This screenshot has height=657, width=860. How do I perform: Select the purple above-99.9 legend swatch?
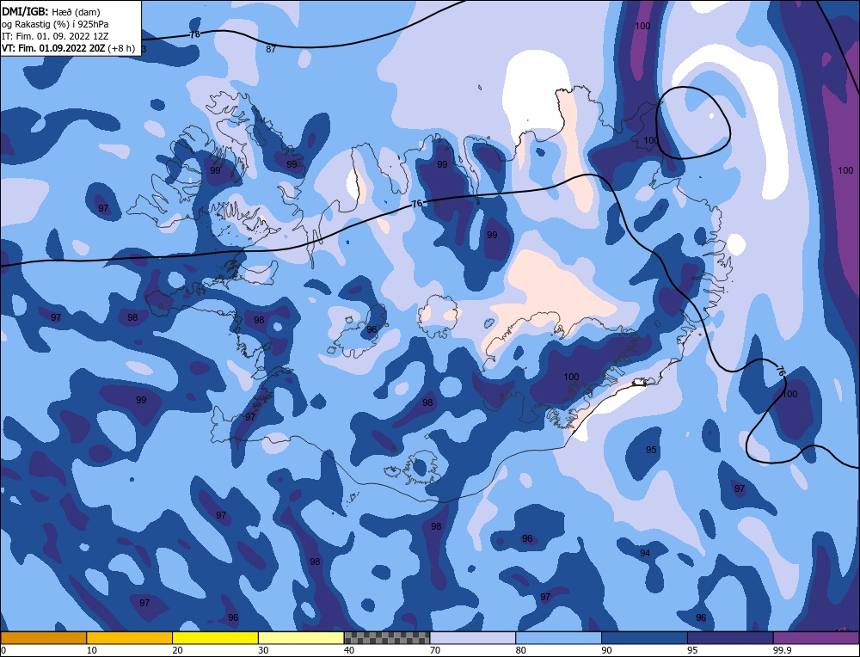tap(816, 637)
